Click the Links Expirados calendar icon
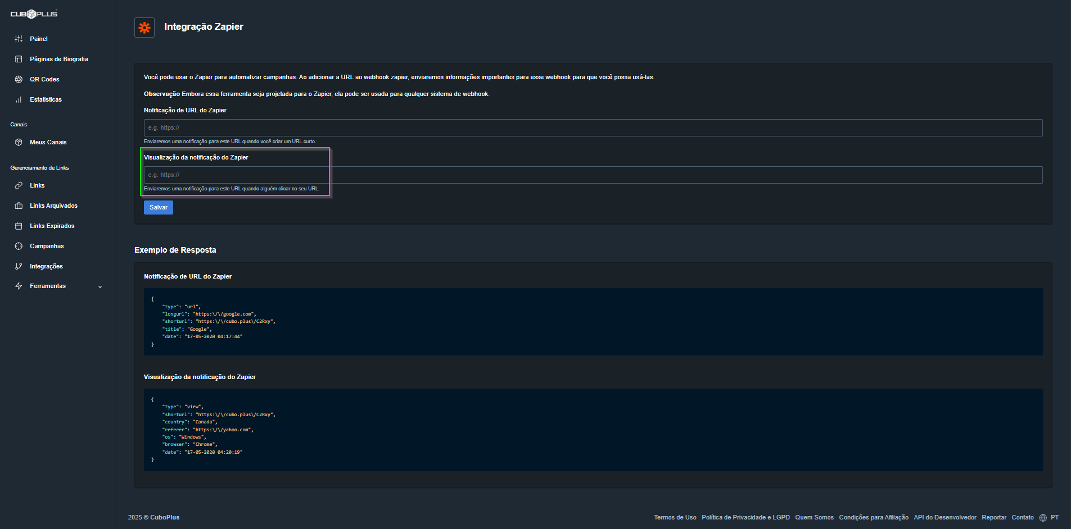Screen dimensions: 1071x529 point(19,226)
